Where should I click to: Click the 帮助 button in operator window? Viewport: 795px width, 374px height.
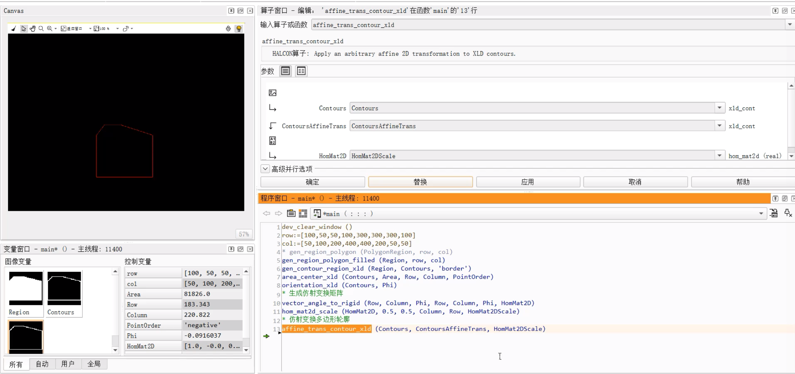point(743,182)
